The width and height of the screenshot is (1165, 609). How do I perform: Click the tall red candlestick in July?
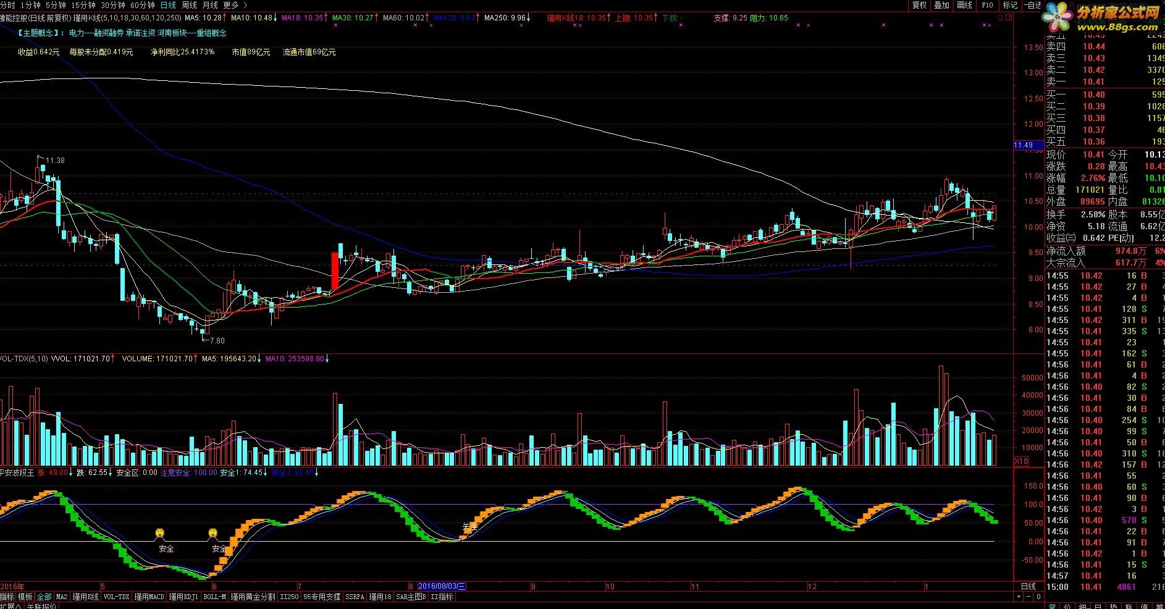pyautogui.click(x=335, y=271)
